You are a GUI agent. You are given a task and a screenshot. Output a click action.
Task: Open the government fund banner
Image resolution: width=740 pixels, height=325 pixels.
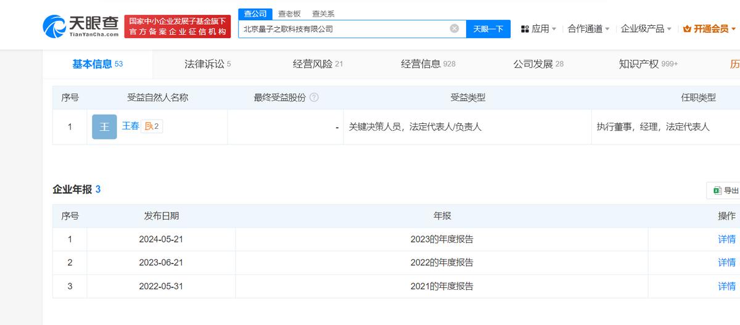coord(178,27)
